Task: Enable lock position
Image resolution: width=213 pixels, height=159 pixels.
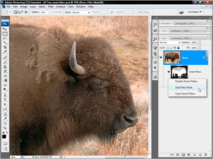Action: [175, 48]
